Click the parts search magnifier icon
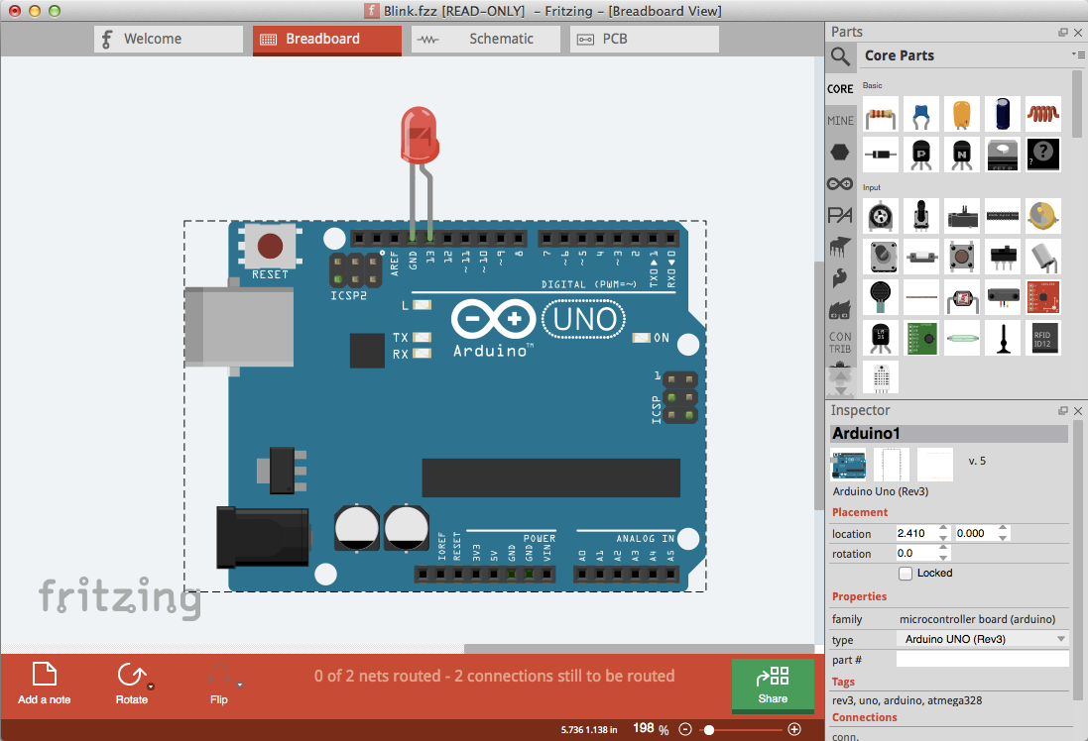Viewport: 1088px width, 741px height. point(839,56)
